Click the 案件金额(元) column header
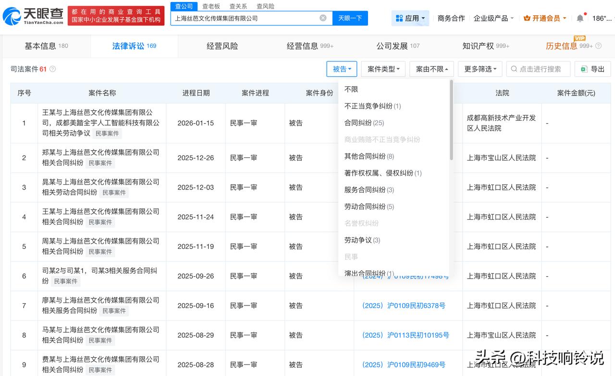 click(x=576, y=93)
